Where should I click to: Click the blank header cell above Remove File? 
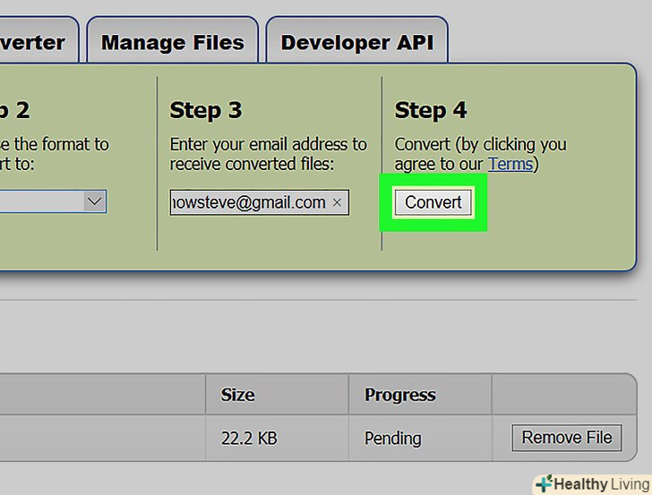pos(564,395)
